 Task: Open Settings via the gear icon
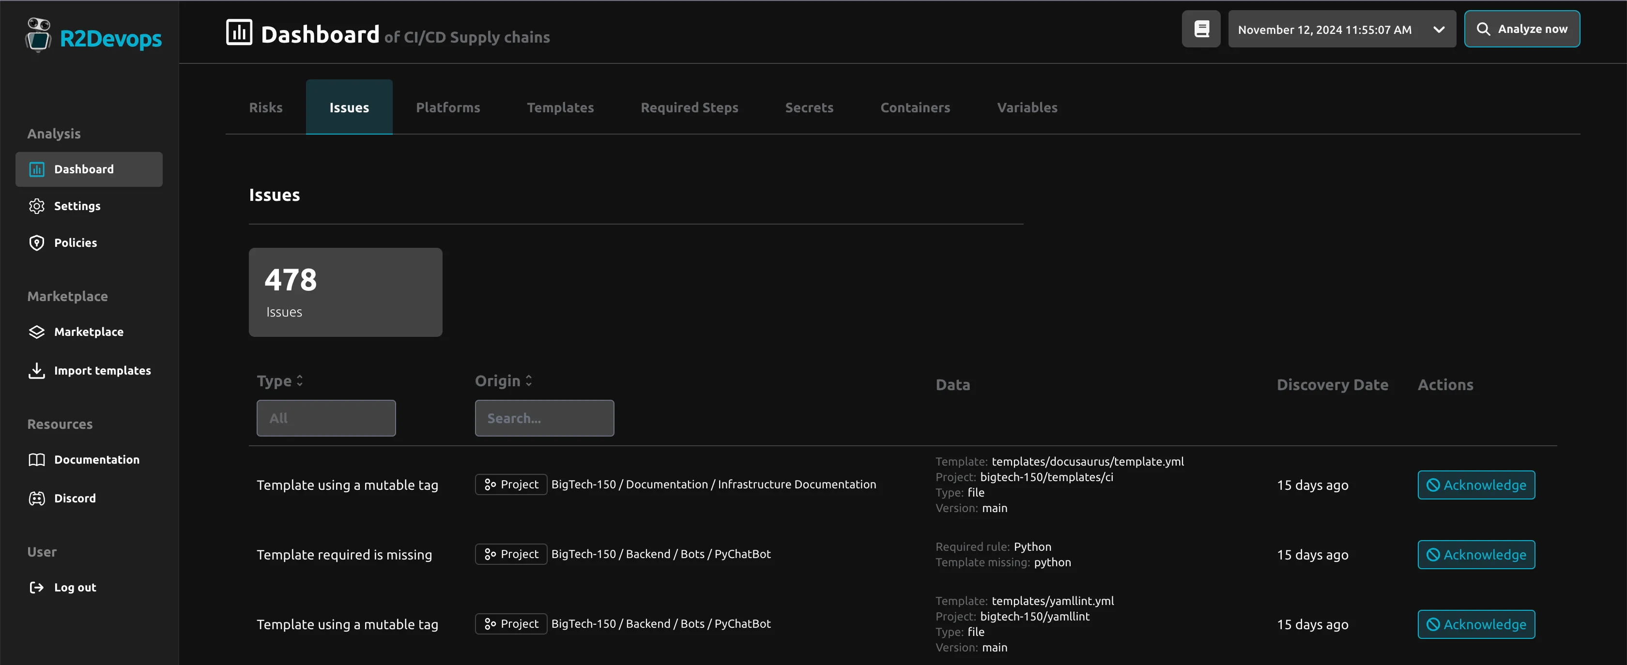(x=37, y=206)
